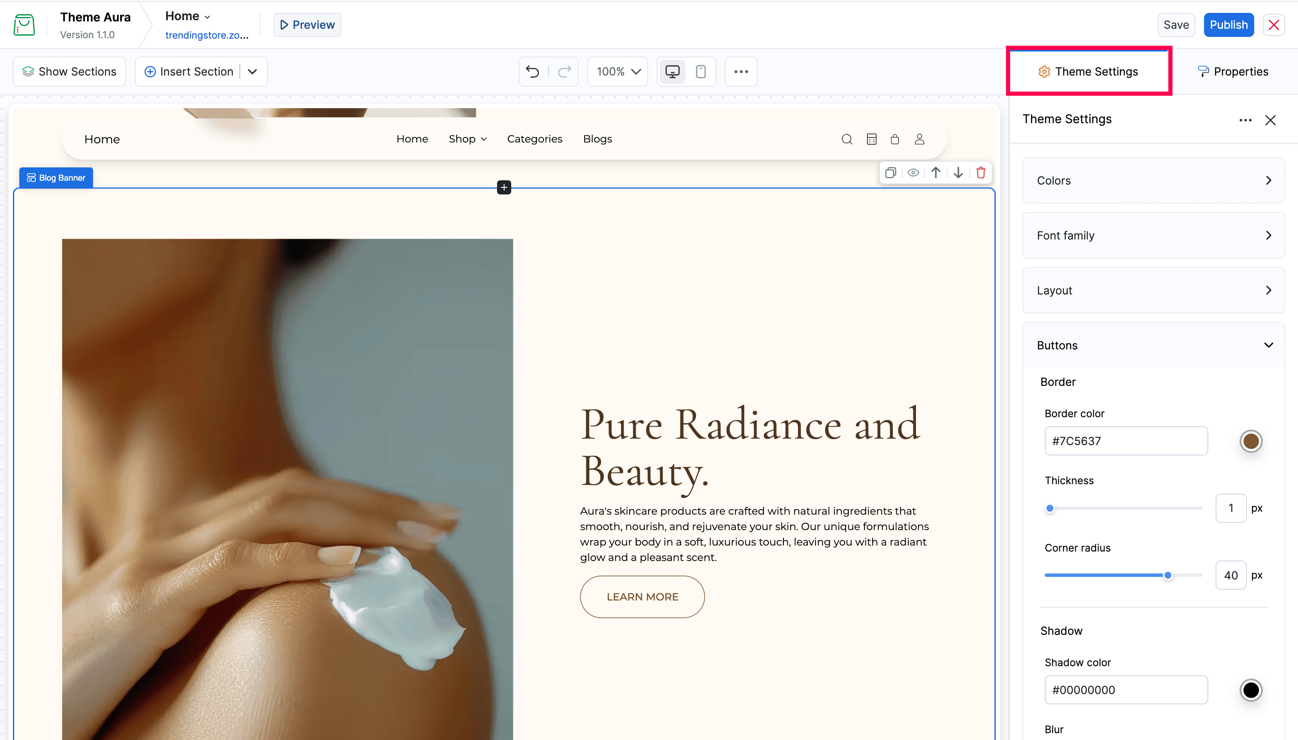
Task: Click Show Sections button
Action: 70,72
